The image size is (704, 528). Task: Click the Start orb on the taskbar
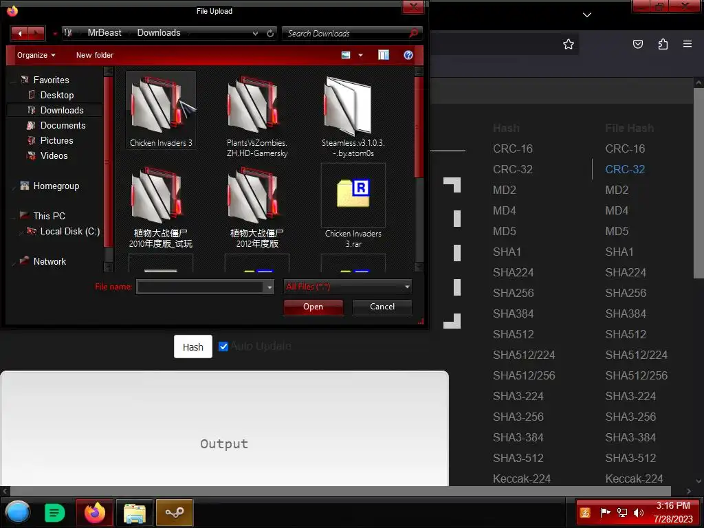tap(17, 512)
